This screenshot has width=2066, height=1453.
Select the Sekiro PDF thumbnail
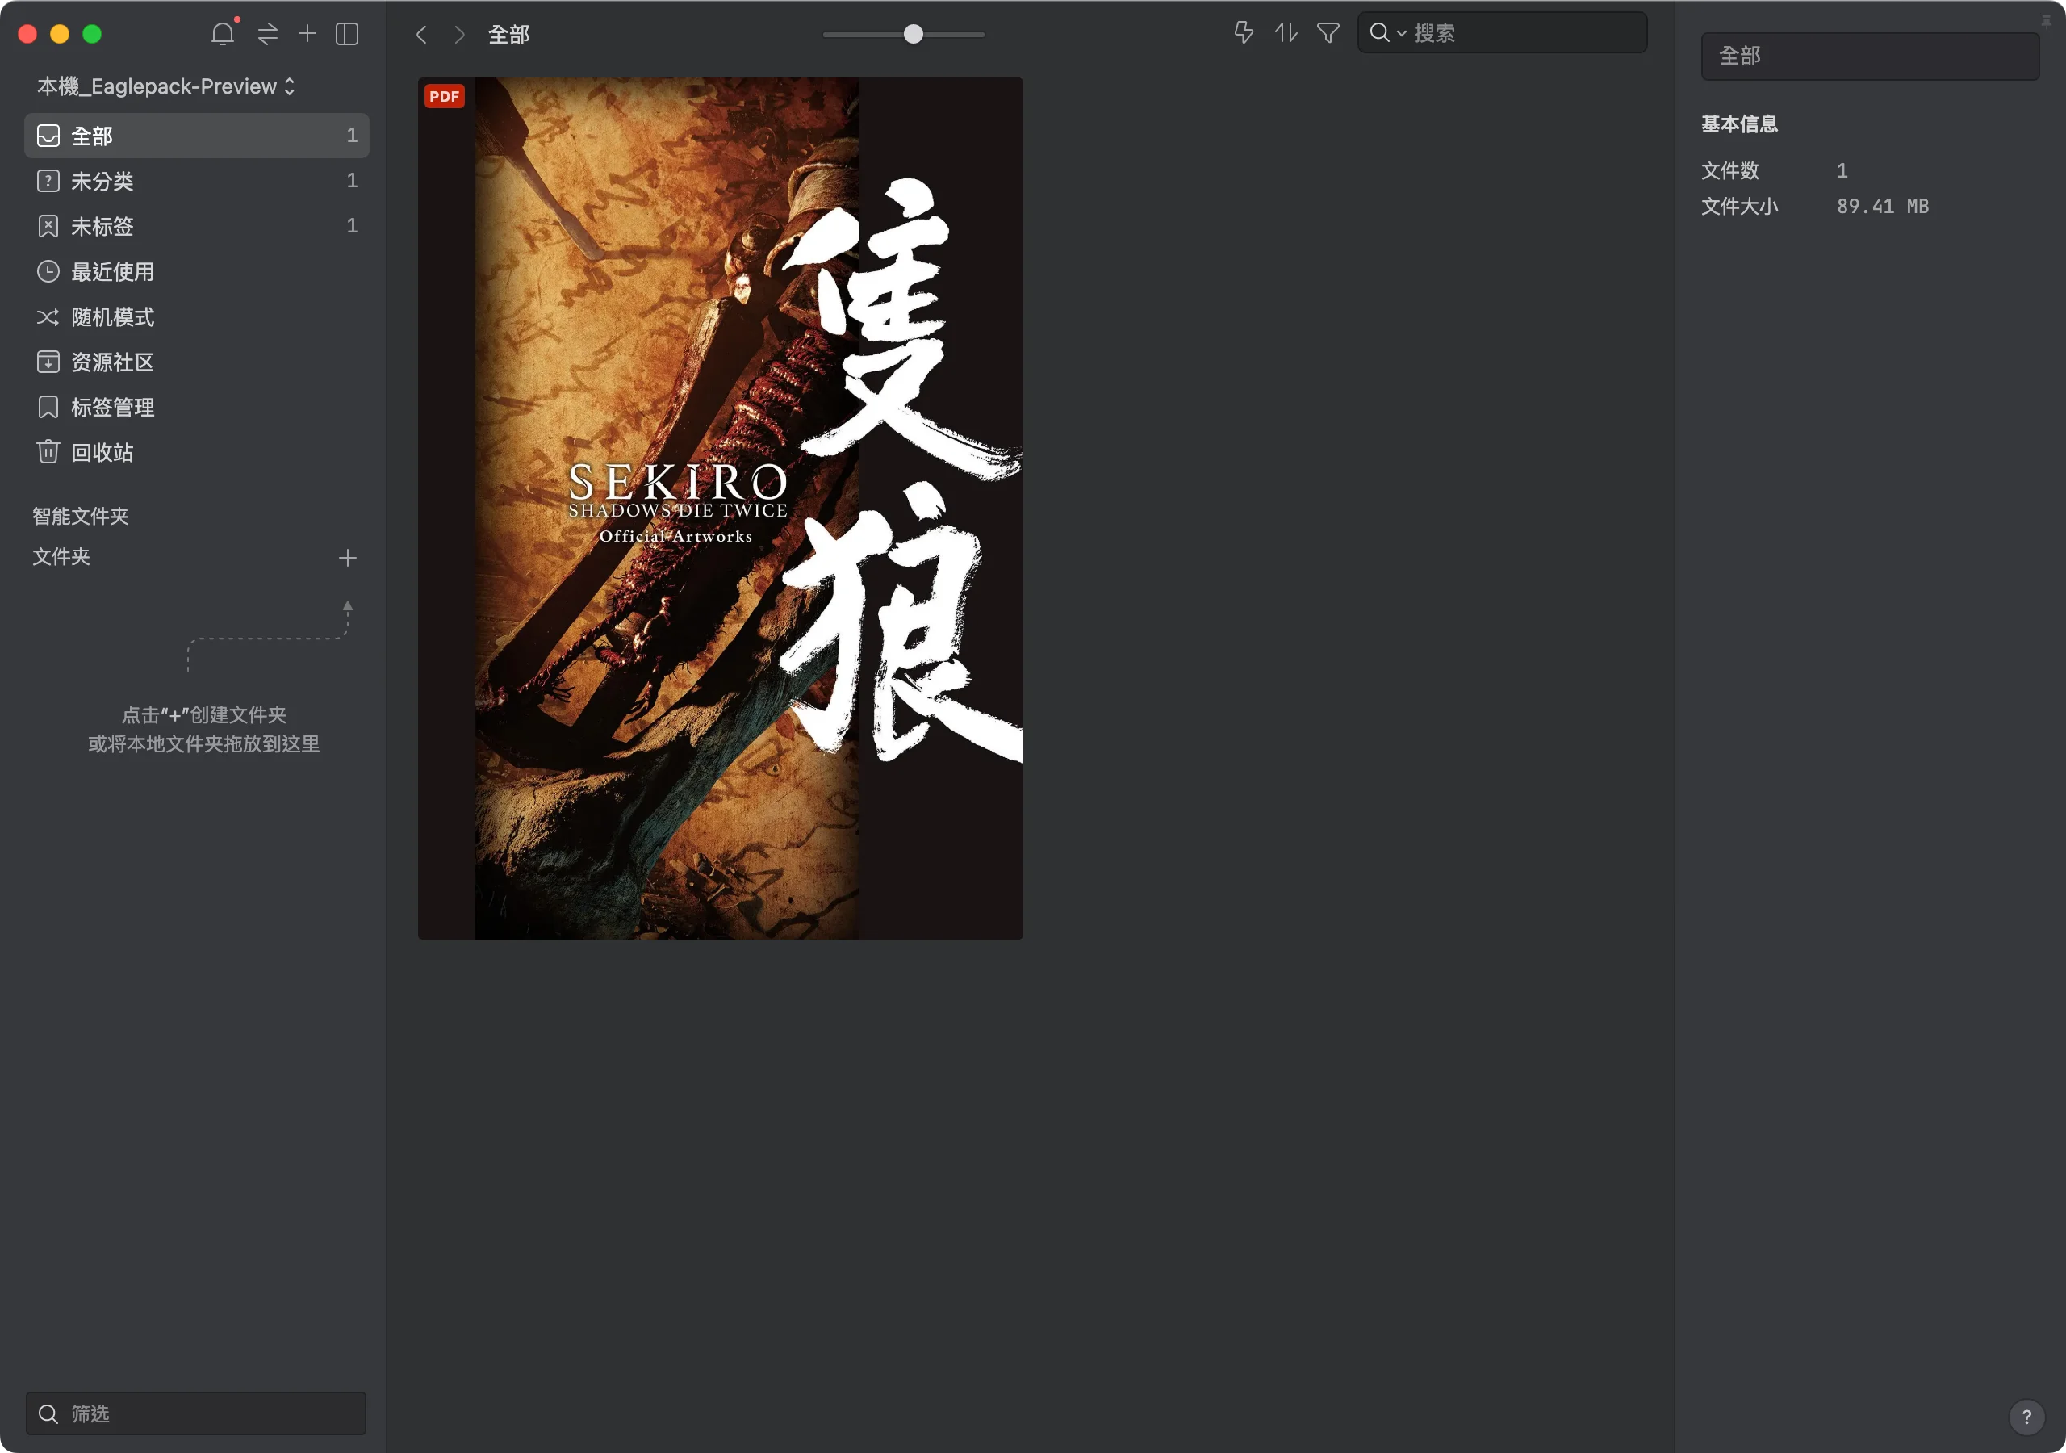tap(720, 509)
